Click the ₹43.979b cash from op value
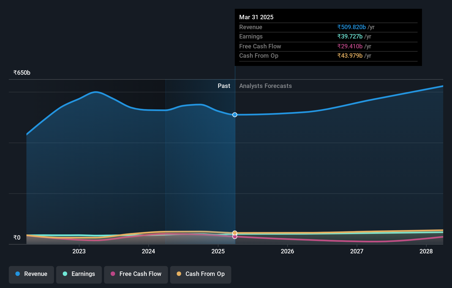452x288 pixels. pos(350,56)
